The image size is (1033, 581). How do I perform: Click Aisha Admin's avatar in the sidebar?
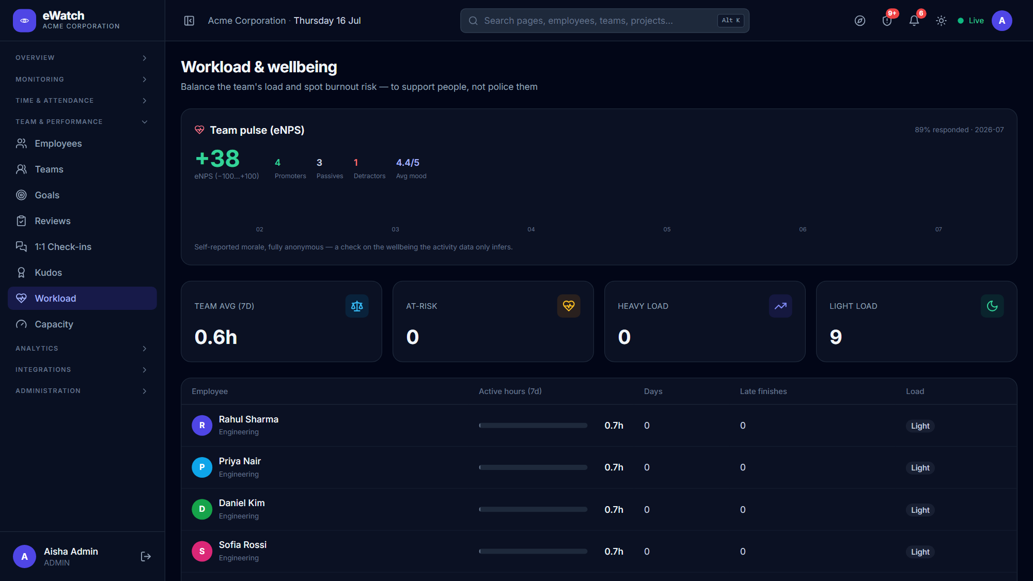(x=24, y=557)
